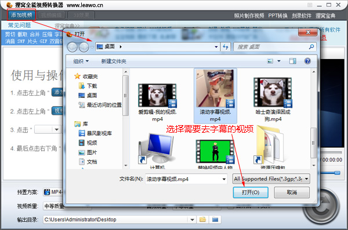Viewport: 348px width, 230px height.
Task: Expand the view options dropdown arrow
Action: tap(279, 61)
